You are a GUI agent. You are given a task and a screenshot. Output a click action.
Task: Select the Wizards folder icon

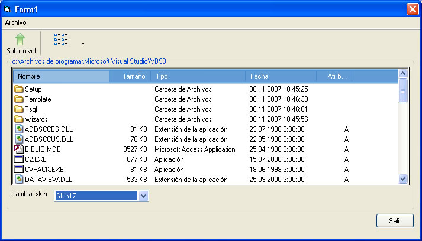[x=18, y=119]
